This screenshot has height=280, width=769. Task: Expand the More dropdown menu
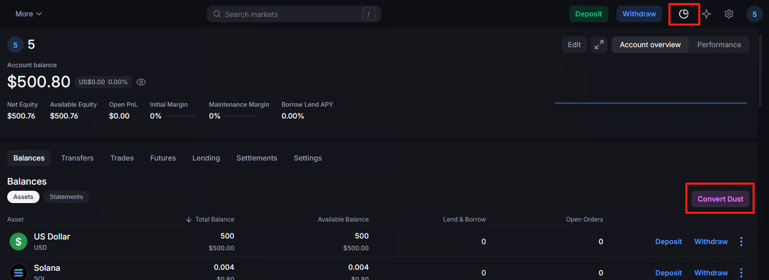point(29,14)
